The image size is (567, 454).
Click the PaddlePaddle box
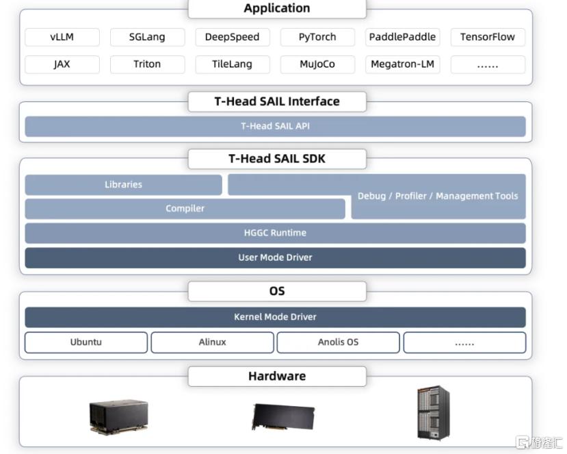coord(402,37)
